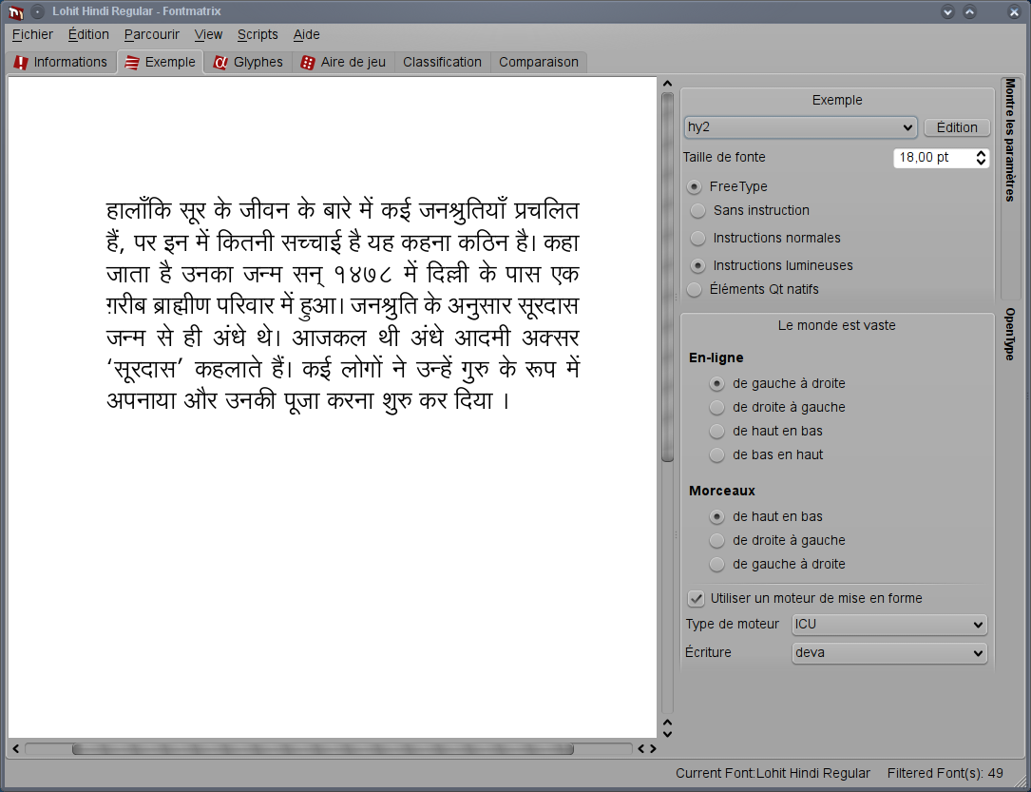Click the Hindi sample text paragraph
This screenshot has height=792, width=1031.
click(x=343, y=306)
